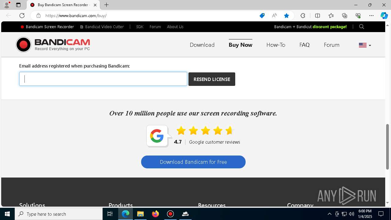Open the Windows Start menu
The image size is (391, 220).
click(7, 214)
